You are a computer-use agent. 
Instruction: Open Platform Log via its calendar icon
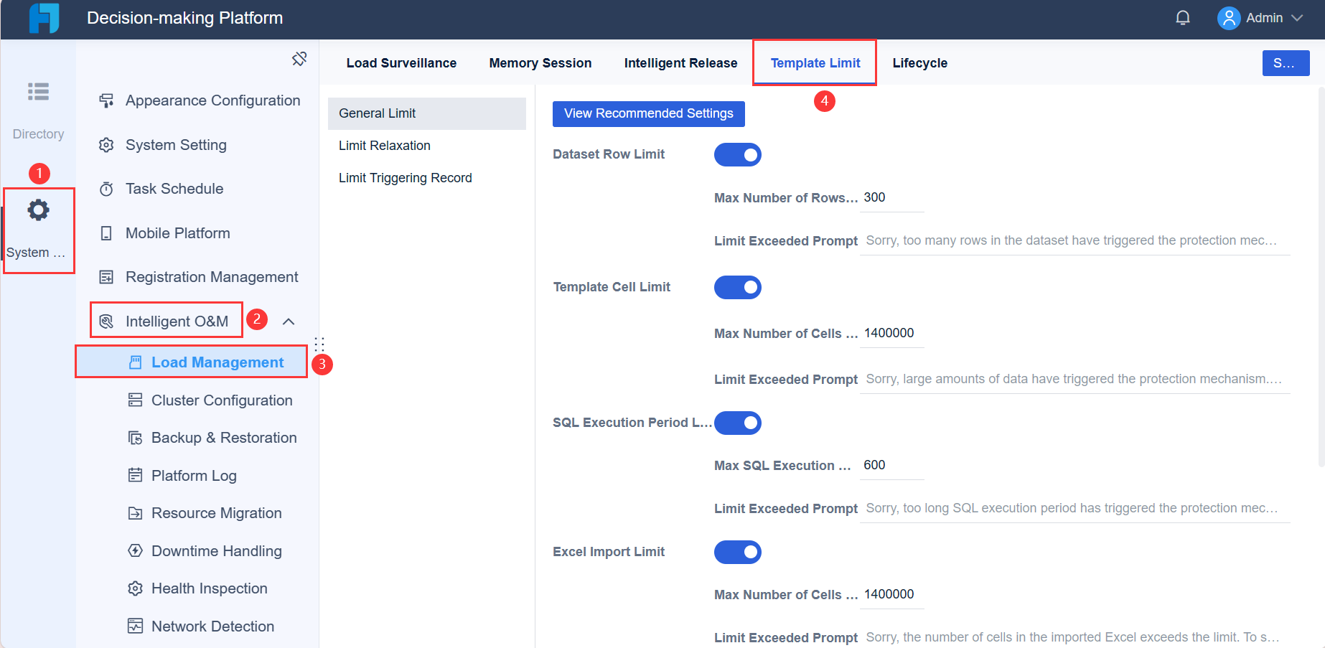tap(135, 475)
